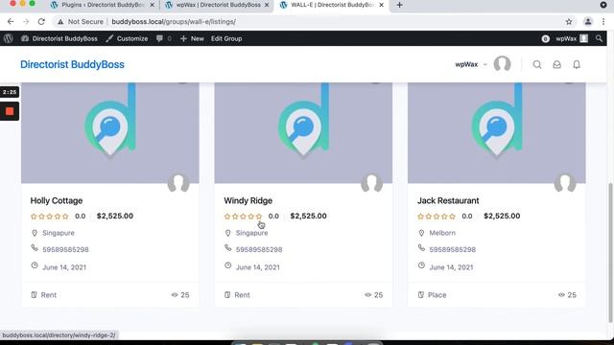Click the $2,525.00 price on Holly Cottage
Screen dimensions: 614x345
coord(115,216)
